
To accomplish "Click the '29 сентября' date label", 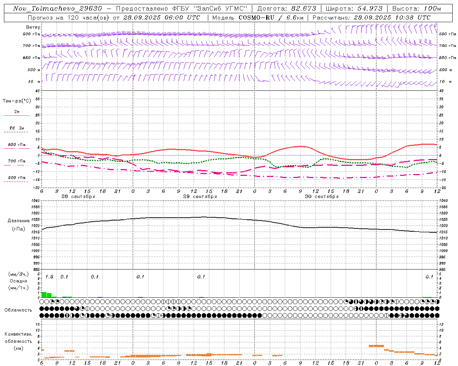I will tap(200, 197).
